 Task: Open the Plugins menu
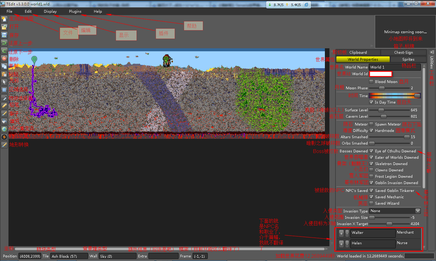point(75,11)
